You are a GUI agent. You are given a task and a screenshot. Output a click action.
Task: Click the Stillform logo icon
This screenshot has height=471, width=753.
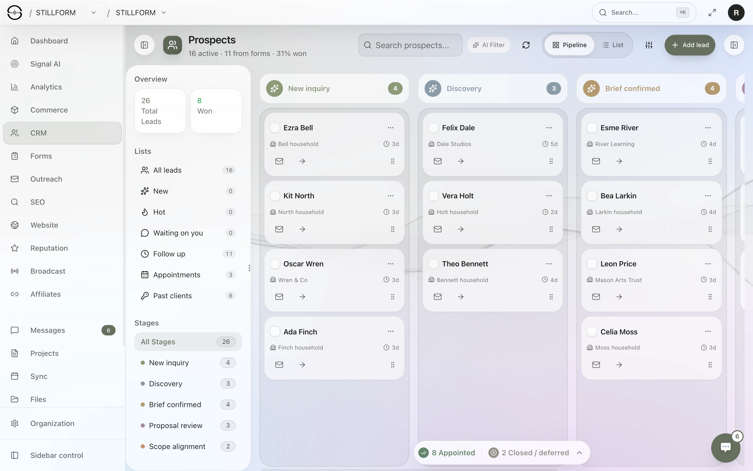point(15,13)
